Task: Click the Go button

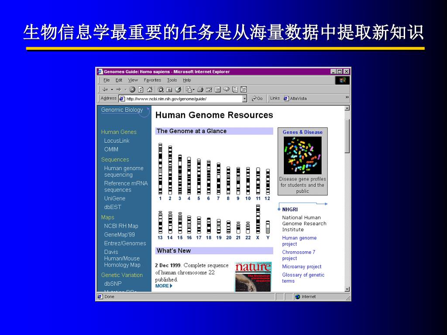Action: [x=257, y=99]
